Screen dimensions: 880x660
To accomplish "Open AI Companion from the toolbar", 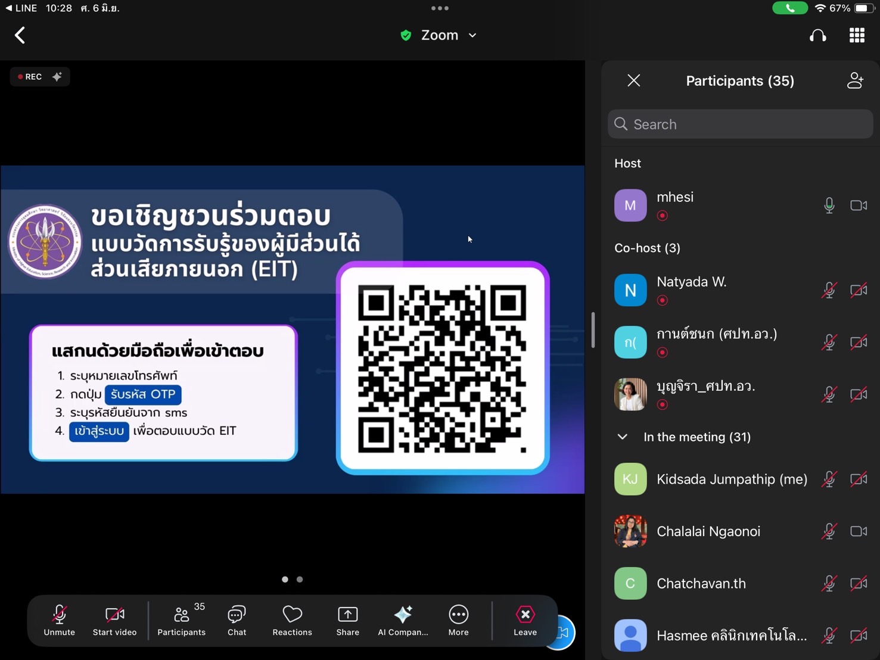I will point(403,620).
